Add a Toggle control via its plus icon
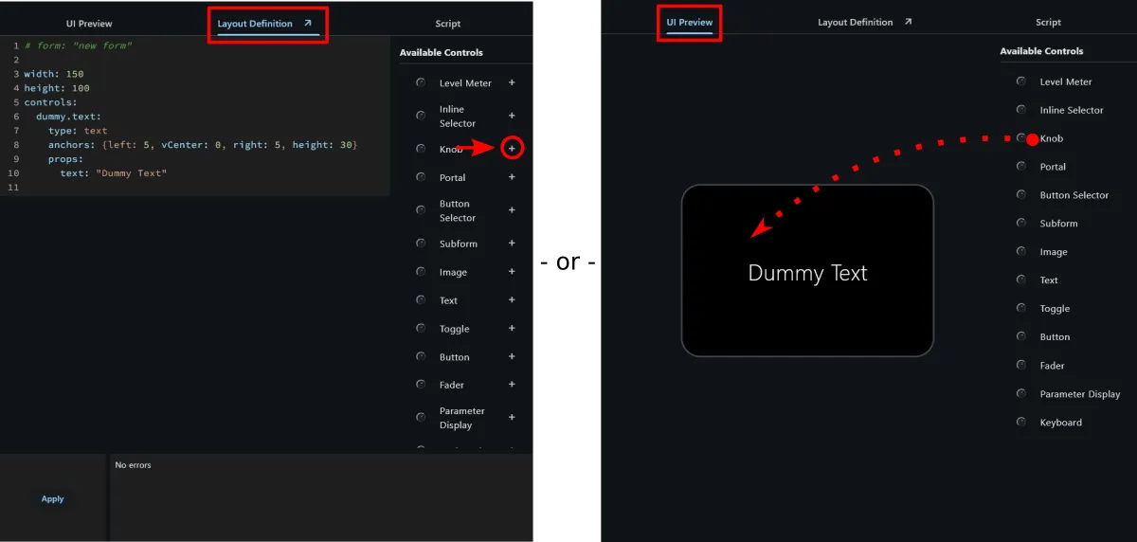Viewport: 1137px width, 542px height. pyautogui.click(x=512, y=329)
